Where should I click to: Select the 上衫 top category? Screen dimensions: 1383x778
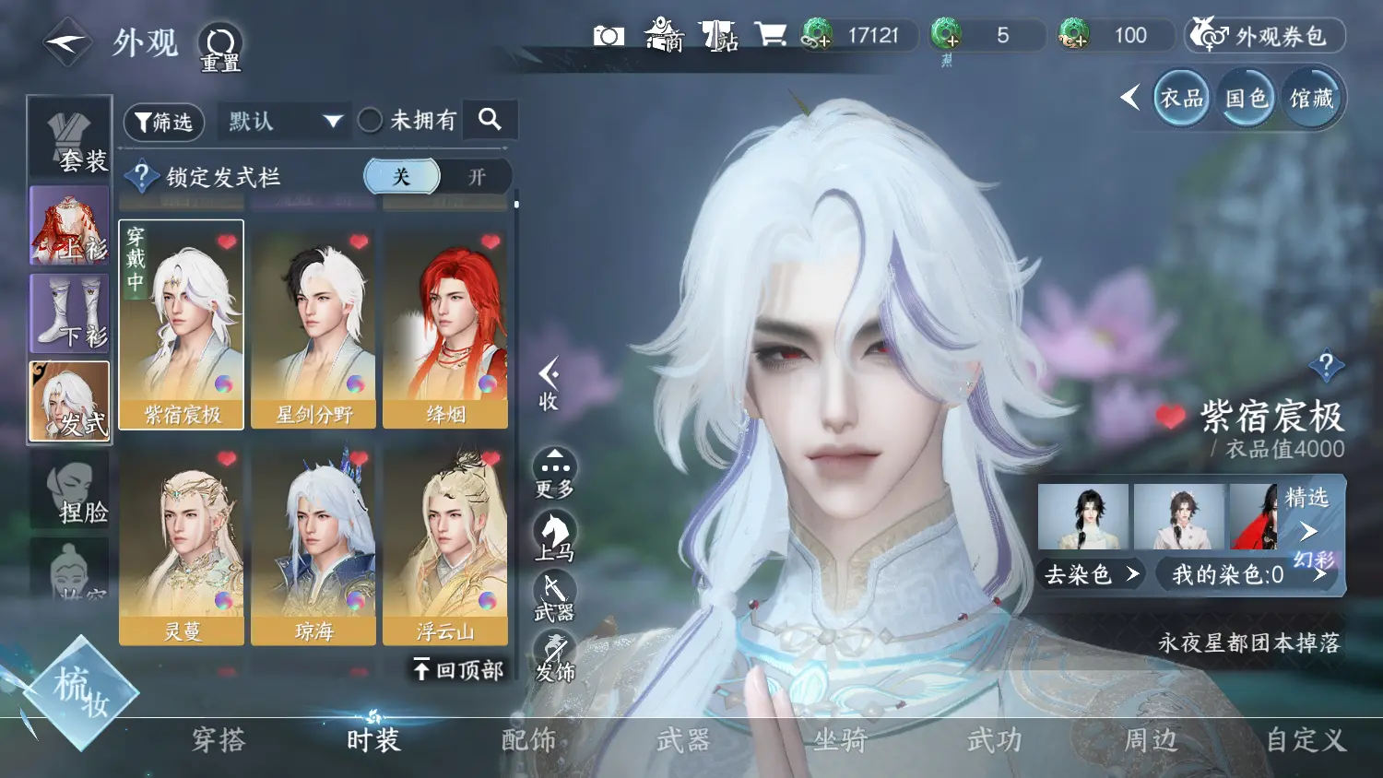click(70, 225)
